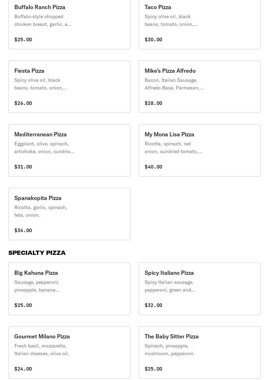This screenshot has height=380, width=269.
Task: Open the My Mona Lisa Pizza item
Action: [199, 150]
